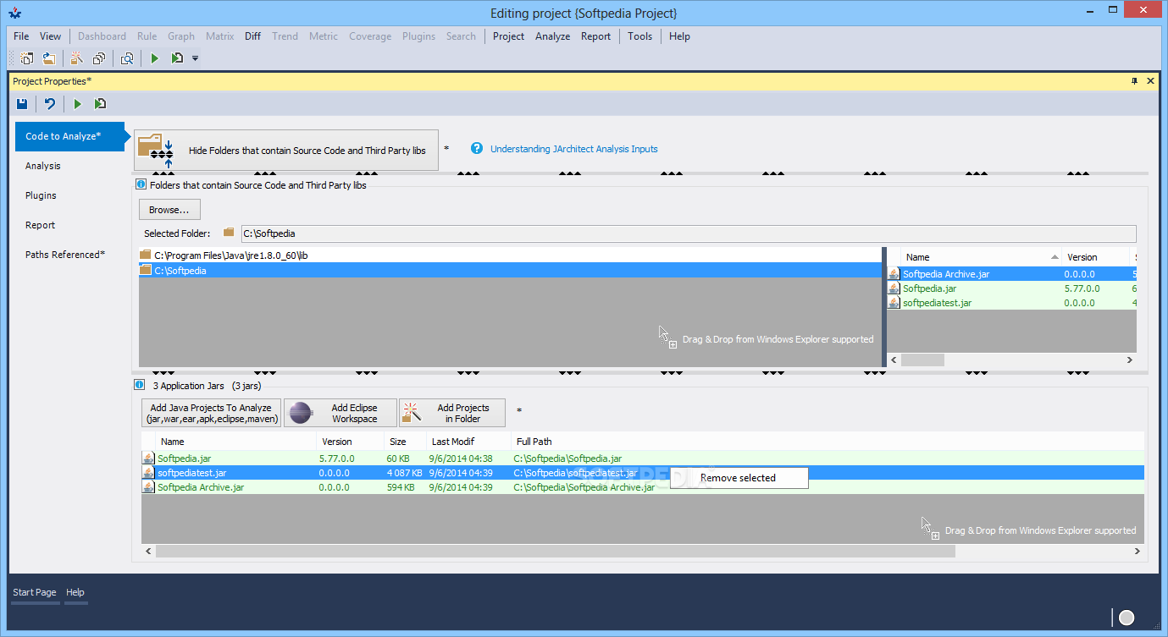Click the stacked-pages icon in the main toolbar

(x=99, y=58)
